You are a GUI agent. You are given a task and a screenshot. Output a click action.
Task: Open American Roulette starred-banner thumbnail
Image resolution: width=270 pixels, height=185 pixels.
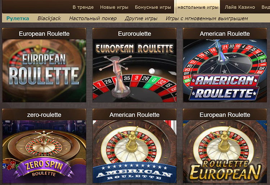coord(135,151)
